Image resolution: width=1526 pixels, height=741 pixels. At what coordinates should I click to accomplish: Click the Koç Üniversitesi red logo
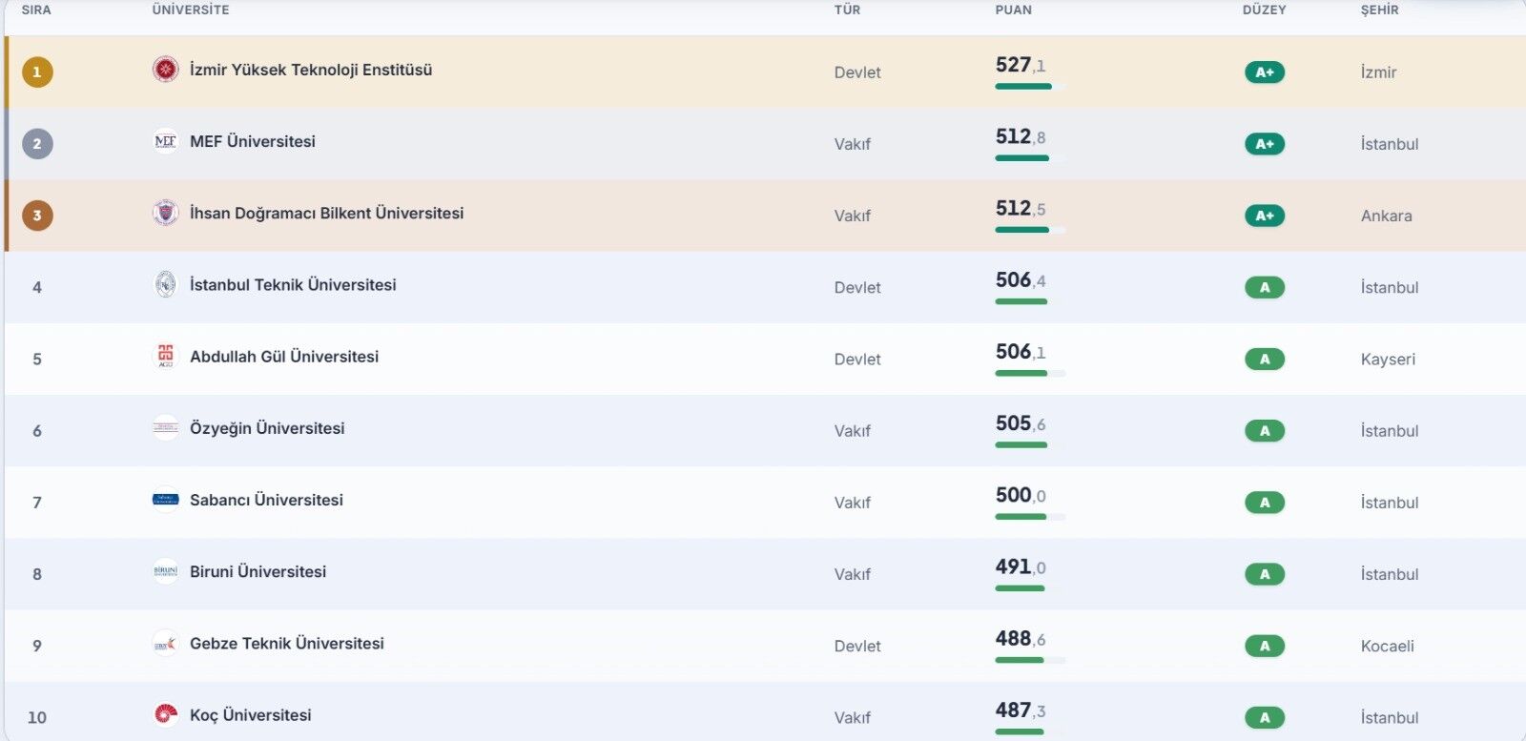165,714
